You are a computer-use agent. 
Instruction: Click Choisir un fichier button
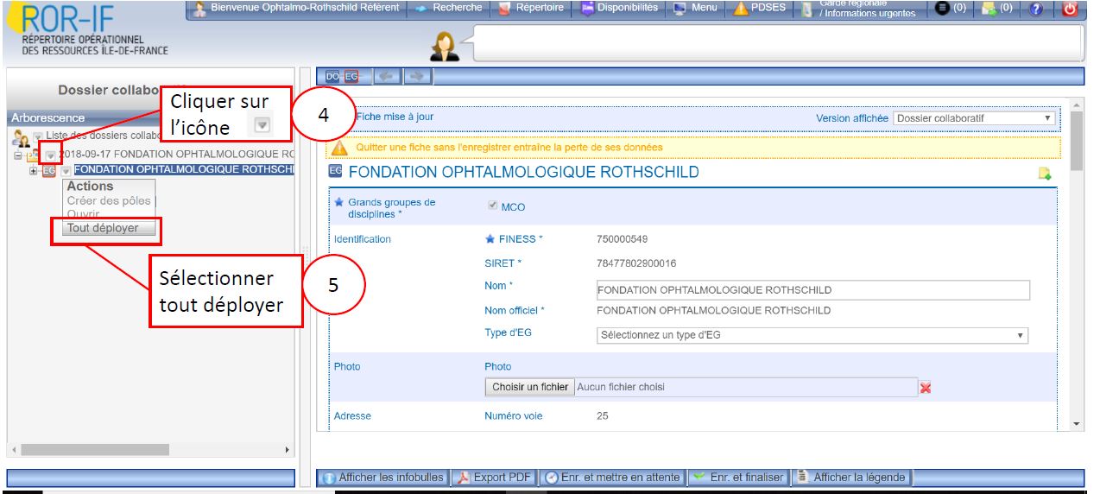pyautogui.click(x=530, y=387)
